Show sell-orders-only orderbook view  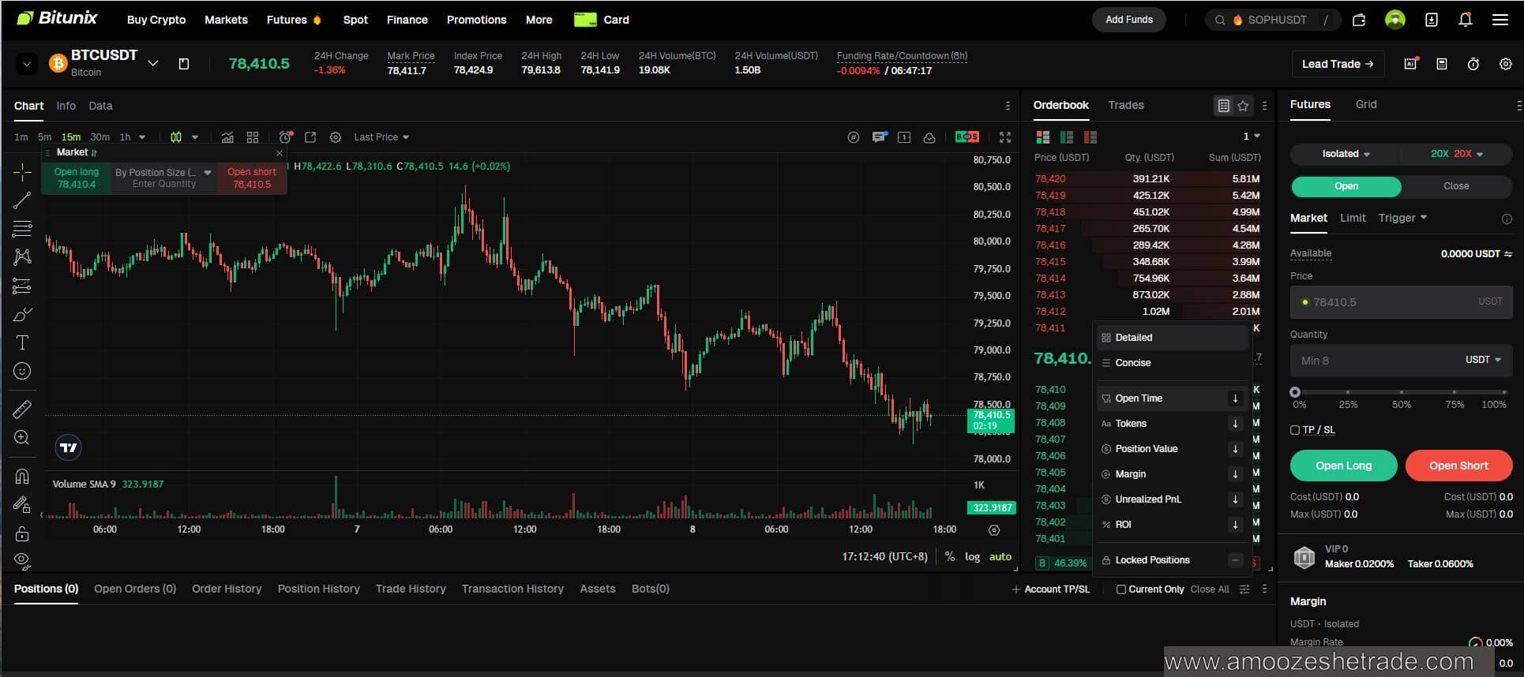pos(1090,137)
